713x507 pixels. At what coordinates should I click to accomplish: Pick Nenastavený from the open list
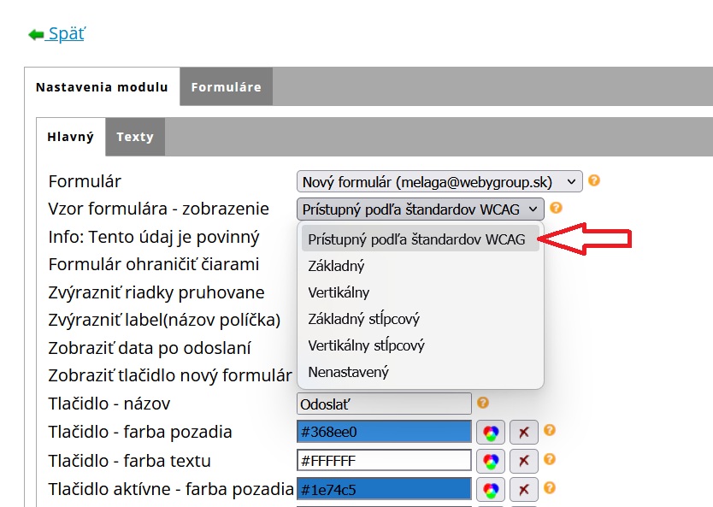[348, 372]
